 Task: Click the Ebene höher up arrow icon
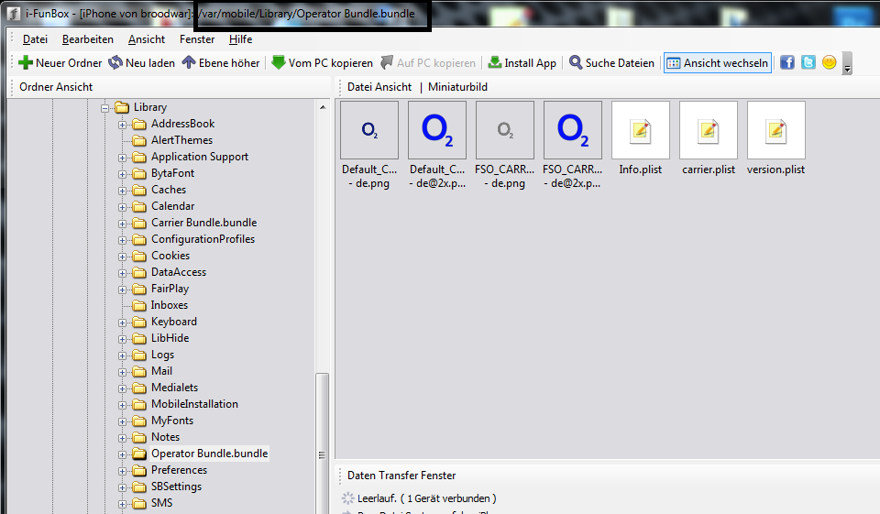click(x=189, y=63)
